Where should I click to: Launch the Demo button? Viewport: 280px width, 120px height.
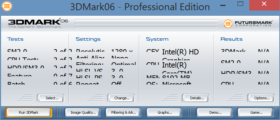pyautogui.click(x=215, y=112)
